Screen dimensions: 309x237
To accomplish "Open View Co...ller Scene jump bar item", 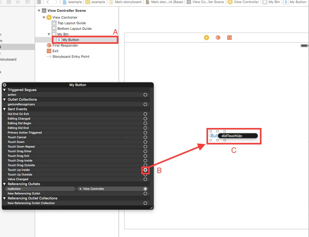I will click(206, 2).
